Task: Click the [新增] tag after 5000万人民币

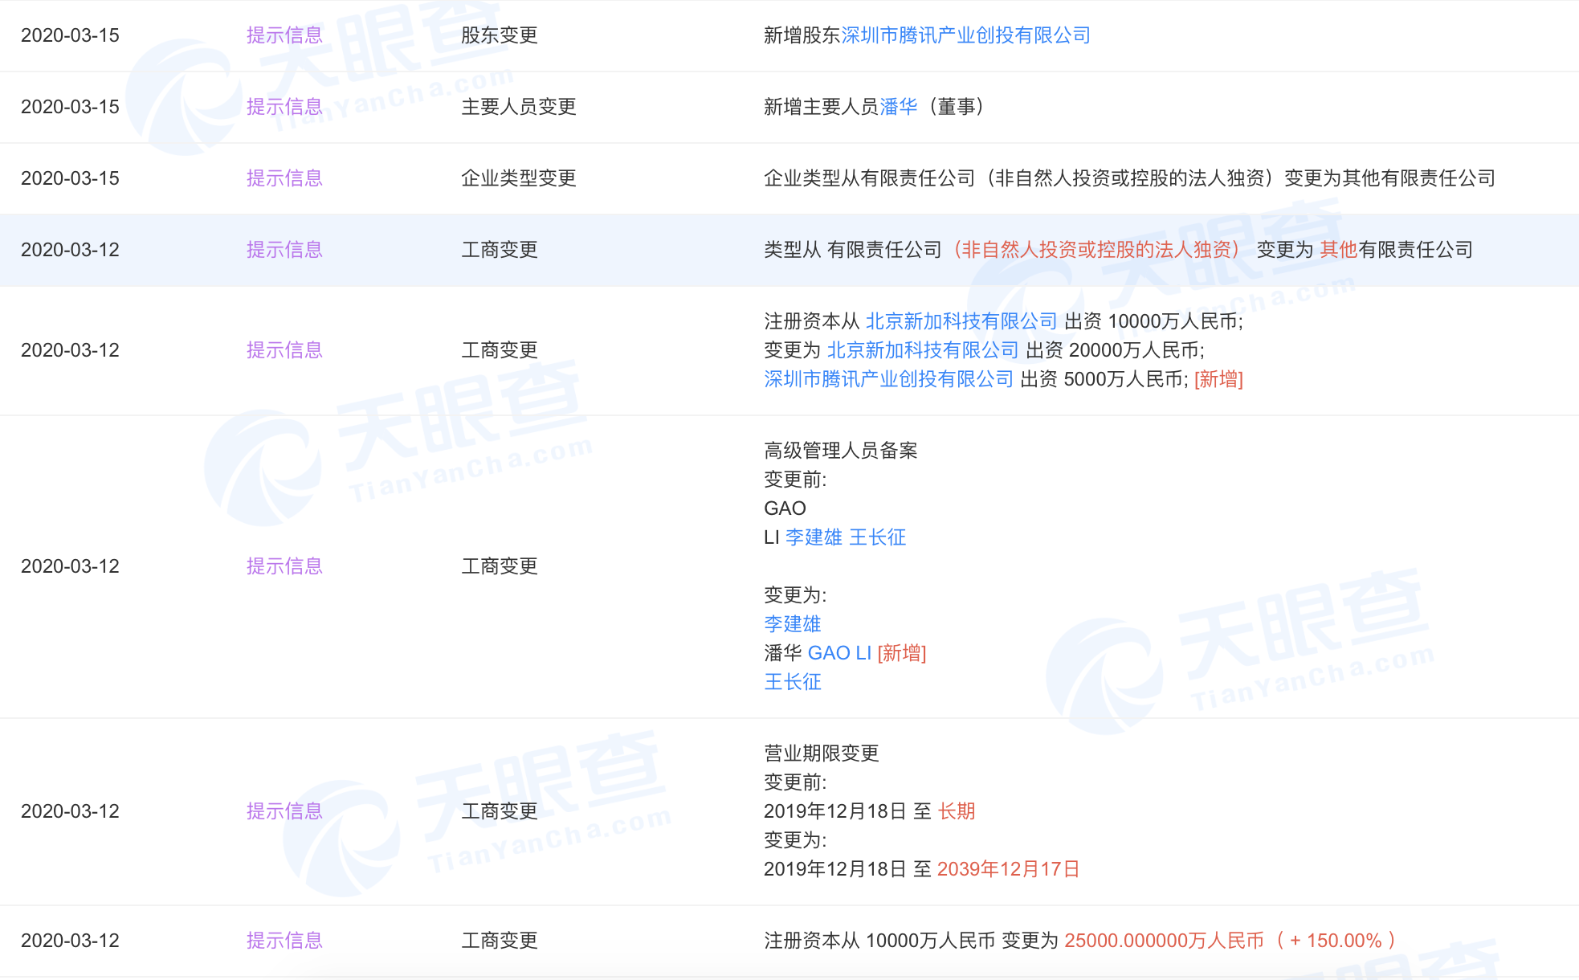Action: point(1218,379)
